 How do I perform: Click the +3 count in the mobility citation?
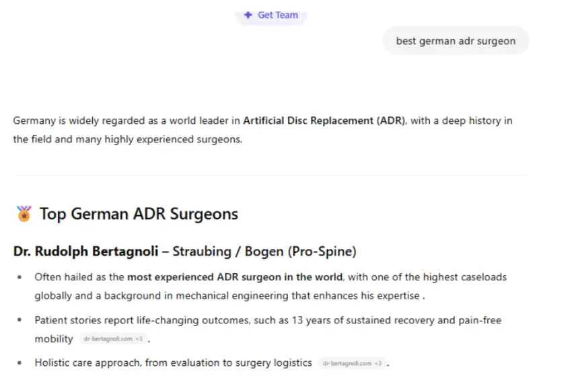point(139,339)
